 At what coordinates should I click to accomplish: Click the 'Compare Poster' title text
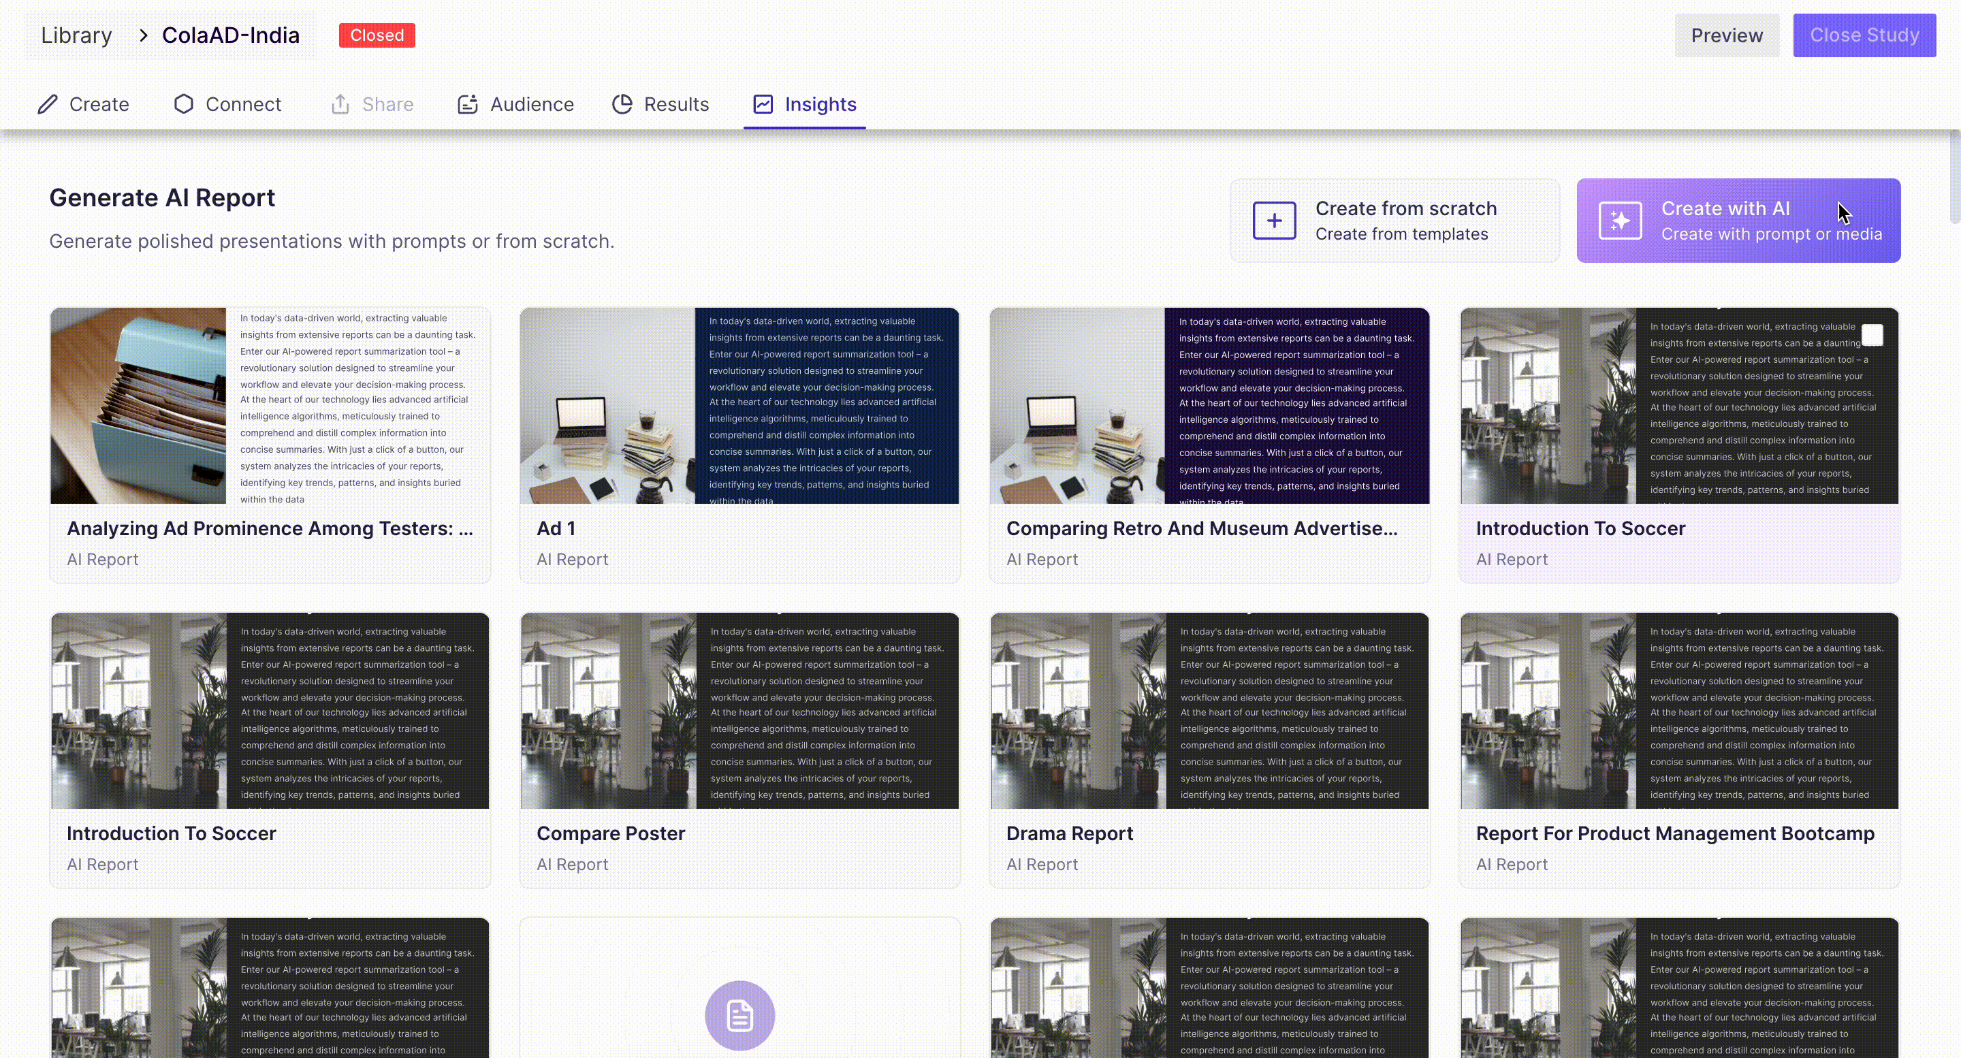tap(611, 833)
